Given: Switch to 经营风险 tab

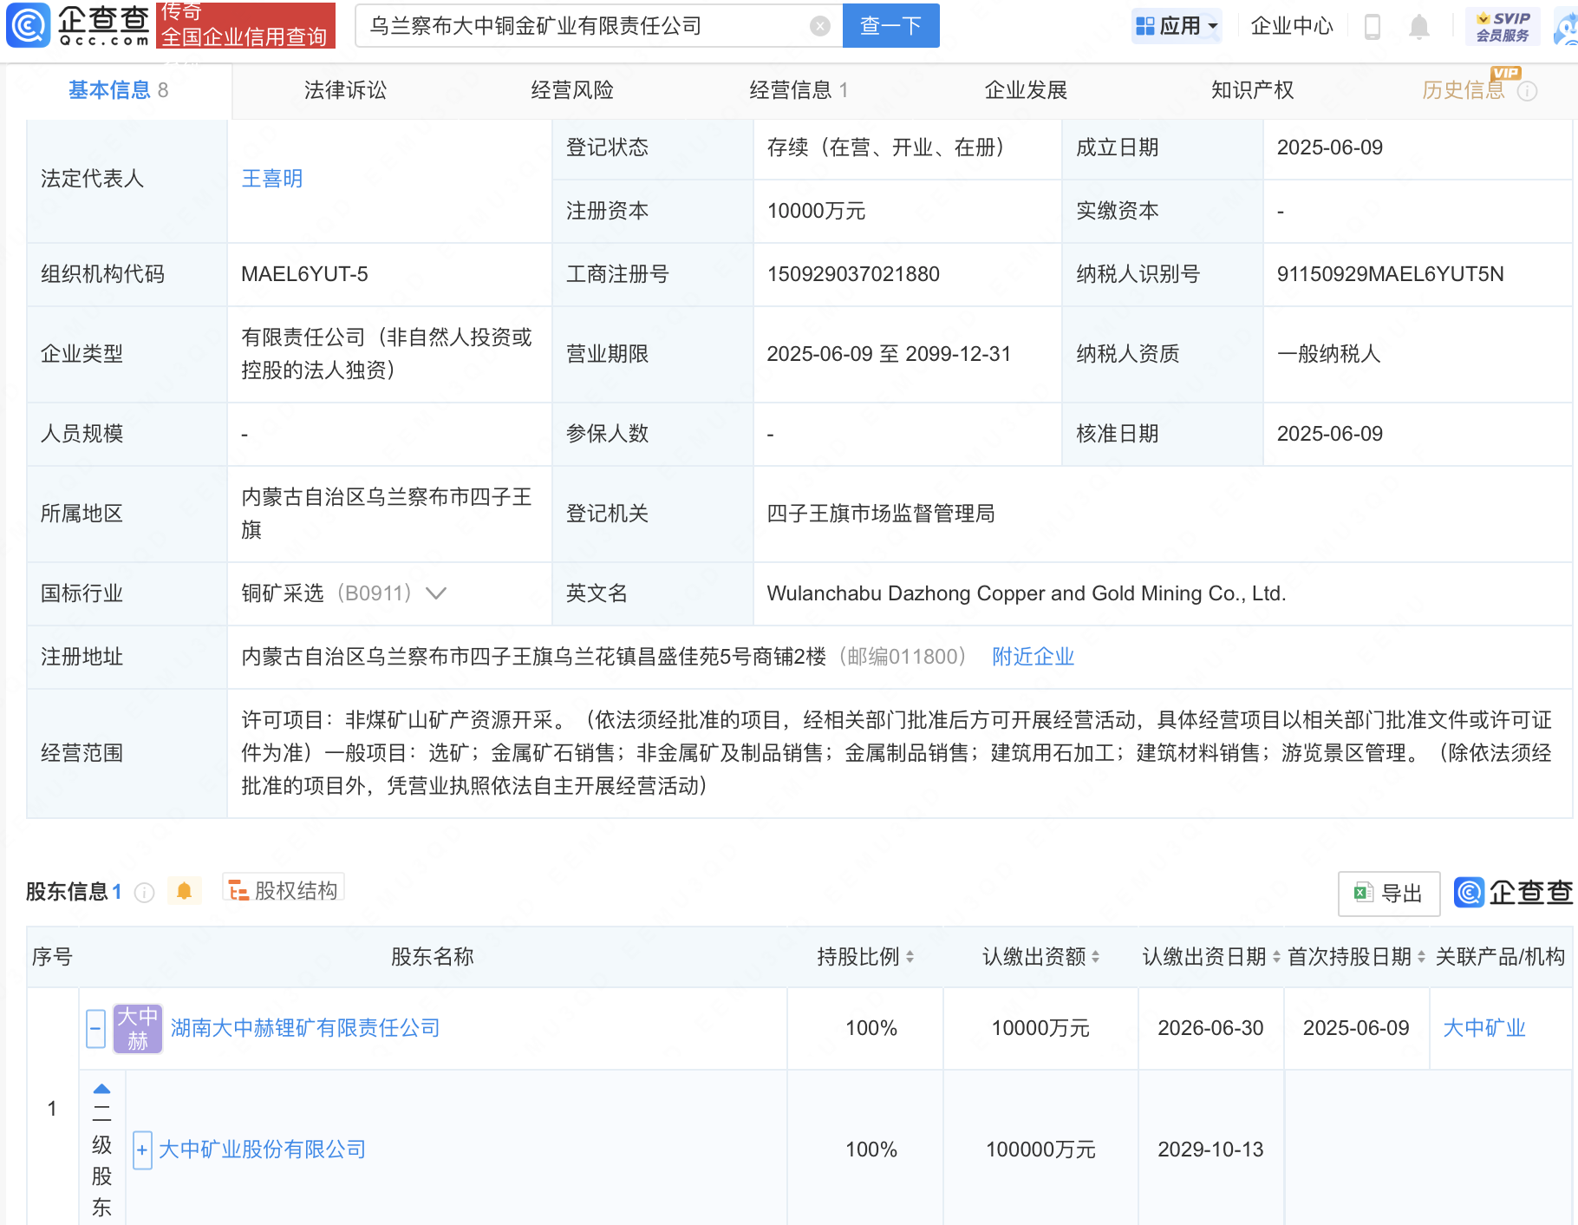Looking at the screenshot, I should pyautogui.click(x=572, y=90).
